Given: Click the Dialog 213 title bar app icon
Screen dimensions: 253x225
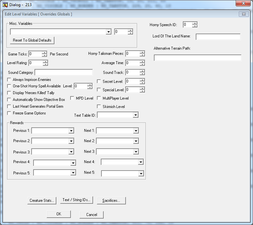Looking at the screenshot, I should pyautogui.click(x=5, y=5).
